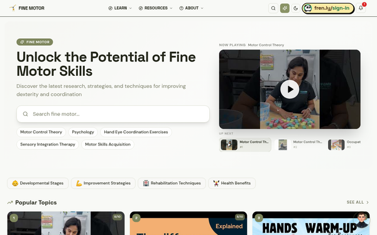Screen dimensions: 377x235
Task: Click See All popular topics
Action: pyautogui.click(x=358, y=202)
